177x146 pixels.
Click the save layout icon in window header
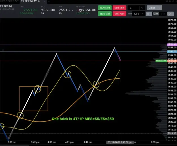[x=167, y=1]
